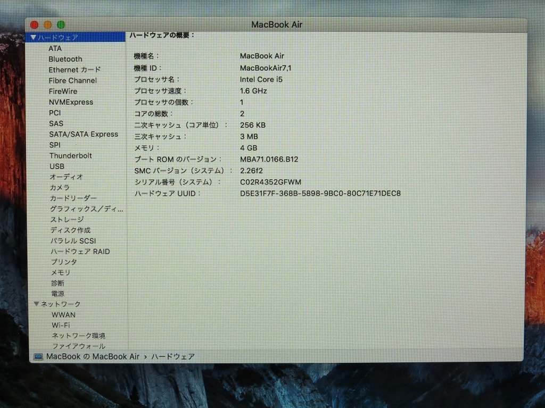Select 電源 in the sidebar
The image size is (545, 408).
[57, 294]
